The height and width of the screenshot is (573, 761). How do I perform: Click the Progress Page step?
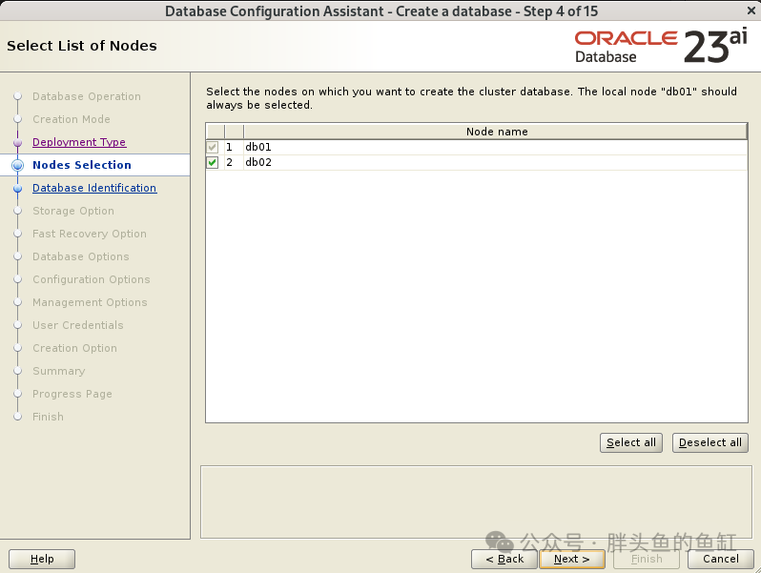point(72,394)
